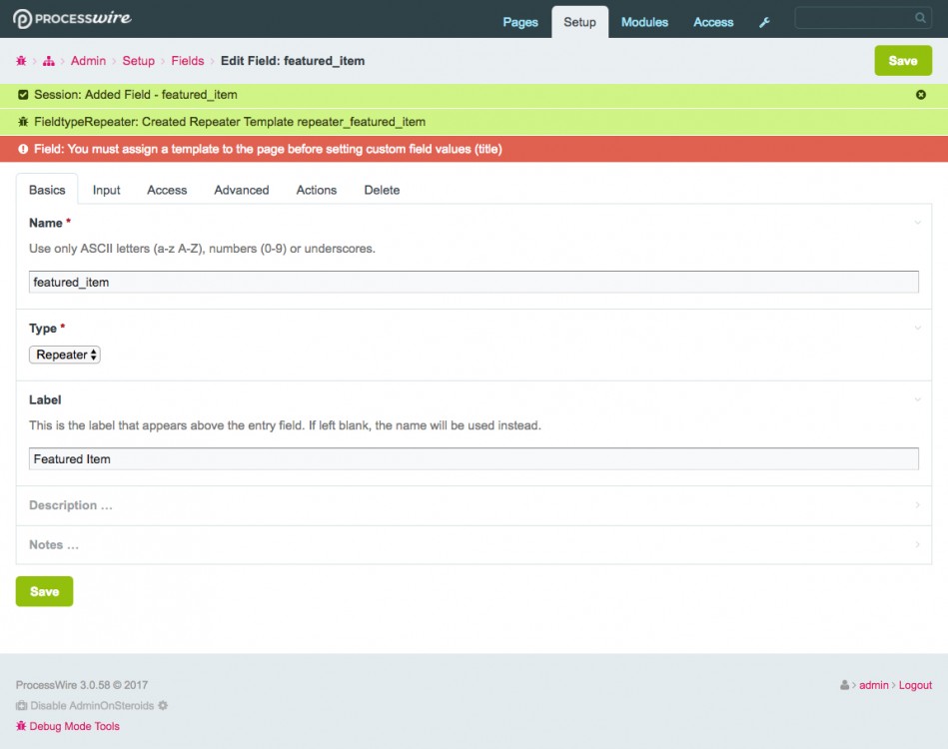Click the user profile icon in footer
The image size is (948, 749).
[x=845, y=685]
